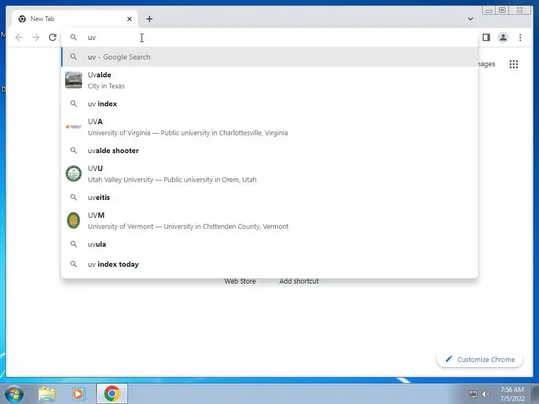
Task: Close the New Tab tab
Action: (129, 19)
